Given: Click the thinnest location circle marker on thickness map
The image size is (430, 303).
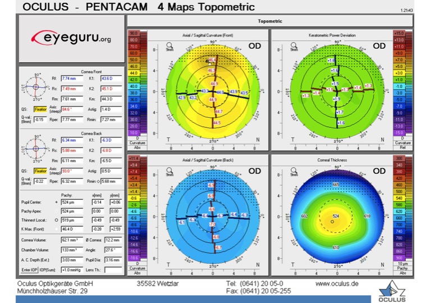Looking at the screenshot, I should click(x=332, y=222).
